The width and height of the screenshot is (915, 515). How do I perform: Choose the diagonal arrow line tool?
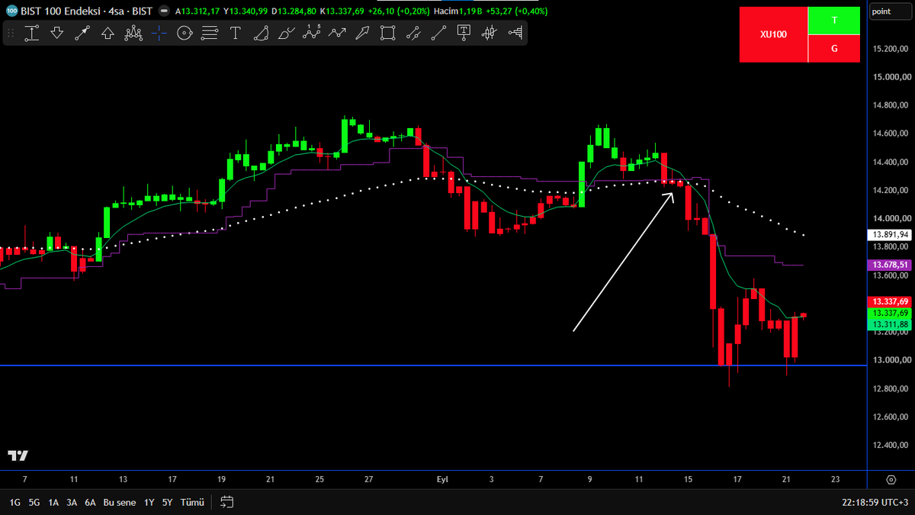tap(82, 33)
